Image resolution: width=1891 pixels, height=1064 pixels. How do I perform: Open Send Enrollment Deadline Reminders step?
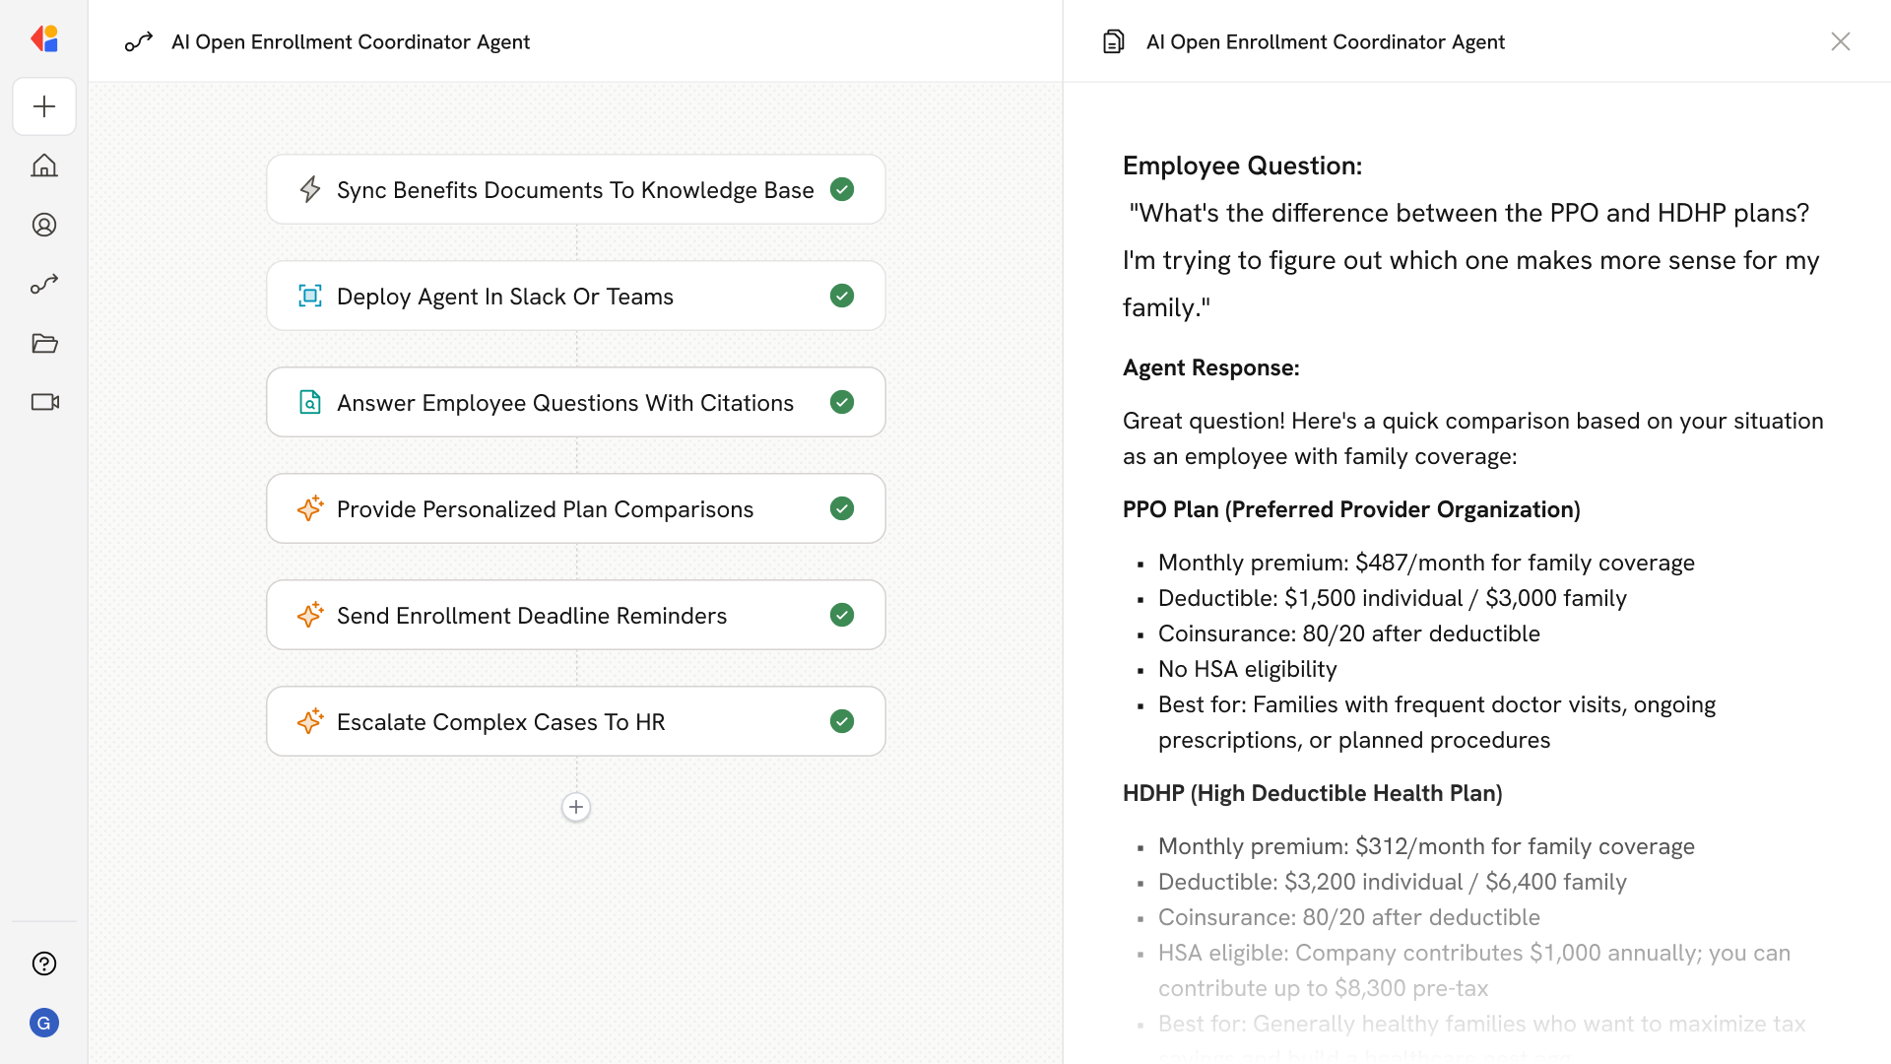click(531, 616)
